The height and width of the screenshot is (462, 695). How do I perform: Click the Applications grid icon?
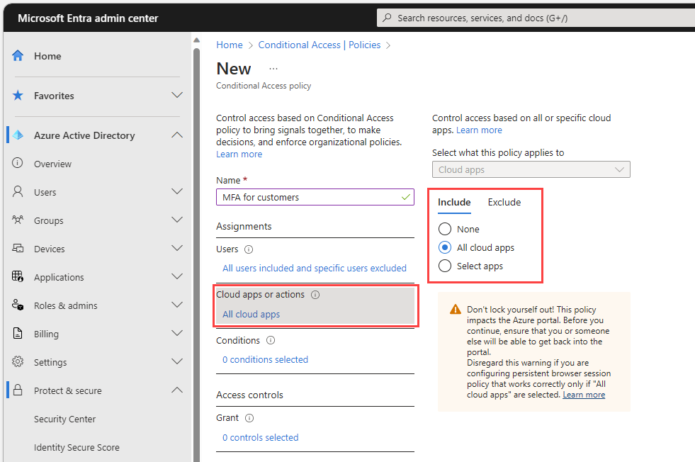(18, 276)
